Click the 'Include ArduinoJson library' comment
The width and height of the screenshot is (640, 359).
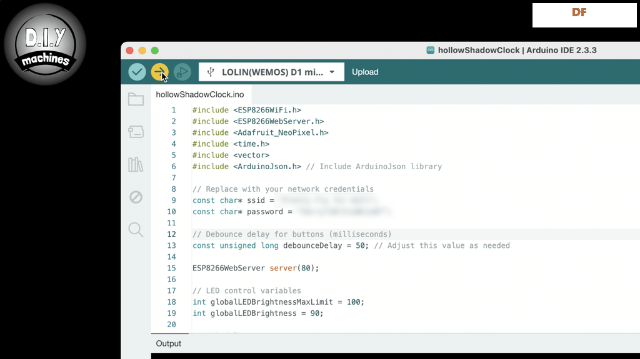click(374, 167)
